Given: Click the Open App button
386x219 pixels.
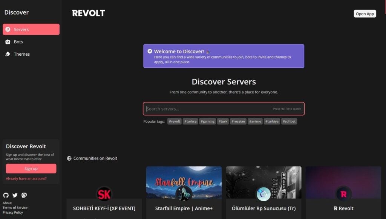Looking at the screenshot, I should (x=365, y=14).
